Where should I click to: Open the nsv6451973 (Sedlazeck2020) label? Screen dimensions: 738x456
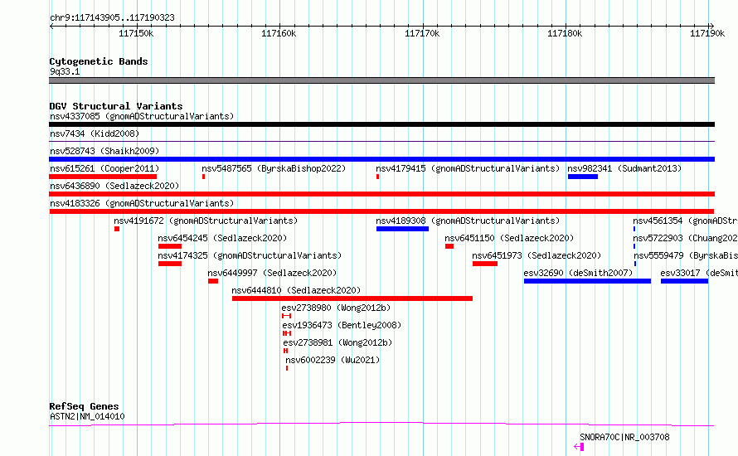coord(537,255)
